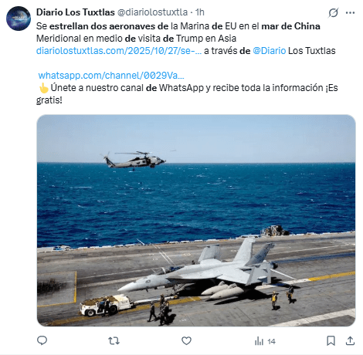Enlarge the aircraft carrier photo
Screen dimensions: 363x355
point(196,221)
